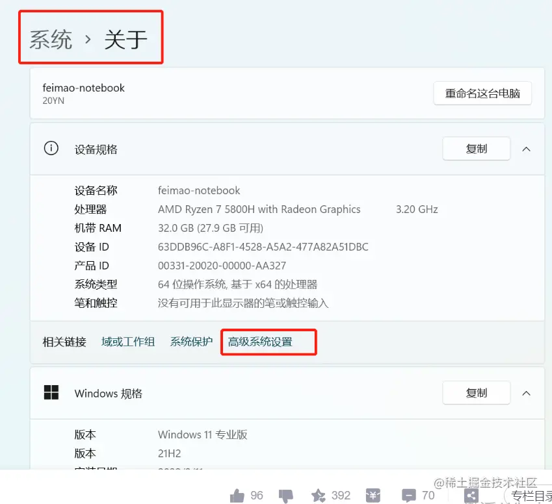Open 高级系统设置 link
This screenshot has width=552, height=504.
click(260, 342)
